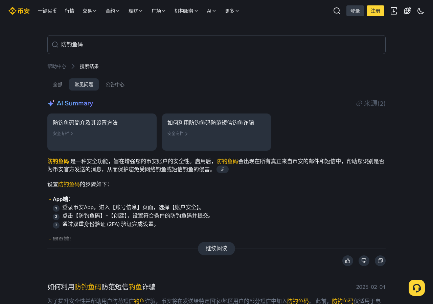Expand the 更多 dropdown menu
This screenshot has width=433, height=304.
click(x=232, y=11)
